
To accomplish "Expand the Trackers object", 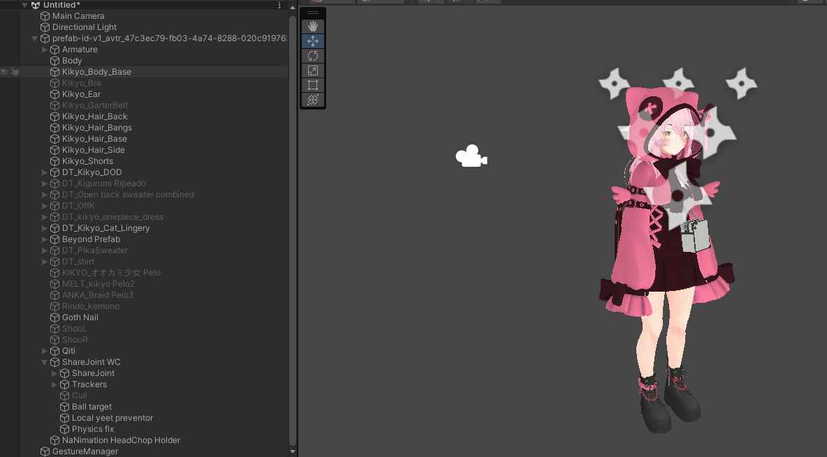I will pyautogui.click(x=54, y=384).
